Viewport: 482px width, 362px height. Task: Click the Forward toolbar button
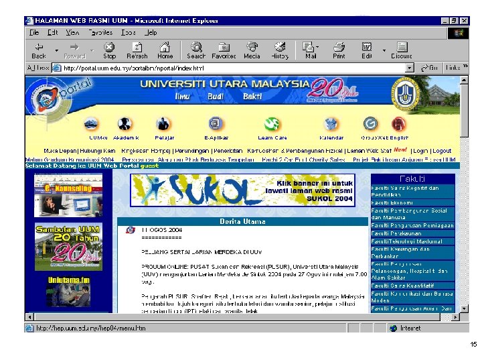[x=74, y=51]
